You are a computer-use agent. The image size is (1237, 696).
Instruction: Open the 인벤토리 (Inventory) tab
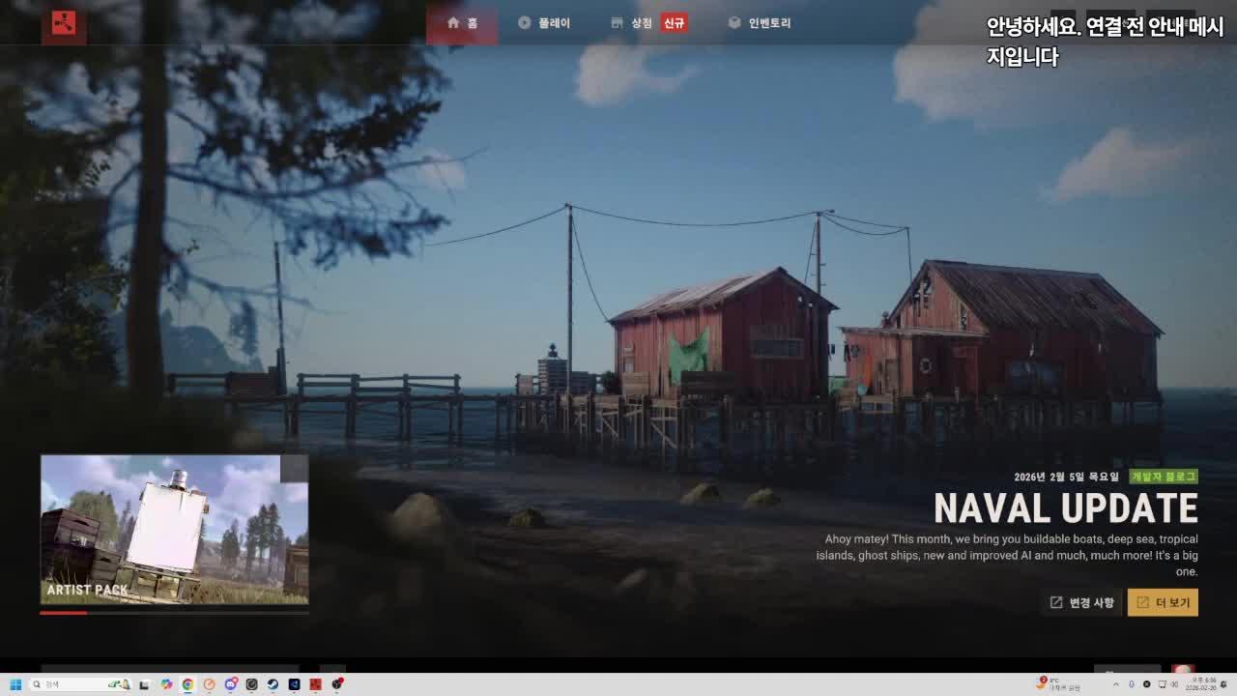pyautogui.click(x=760, y=23)
